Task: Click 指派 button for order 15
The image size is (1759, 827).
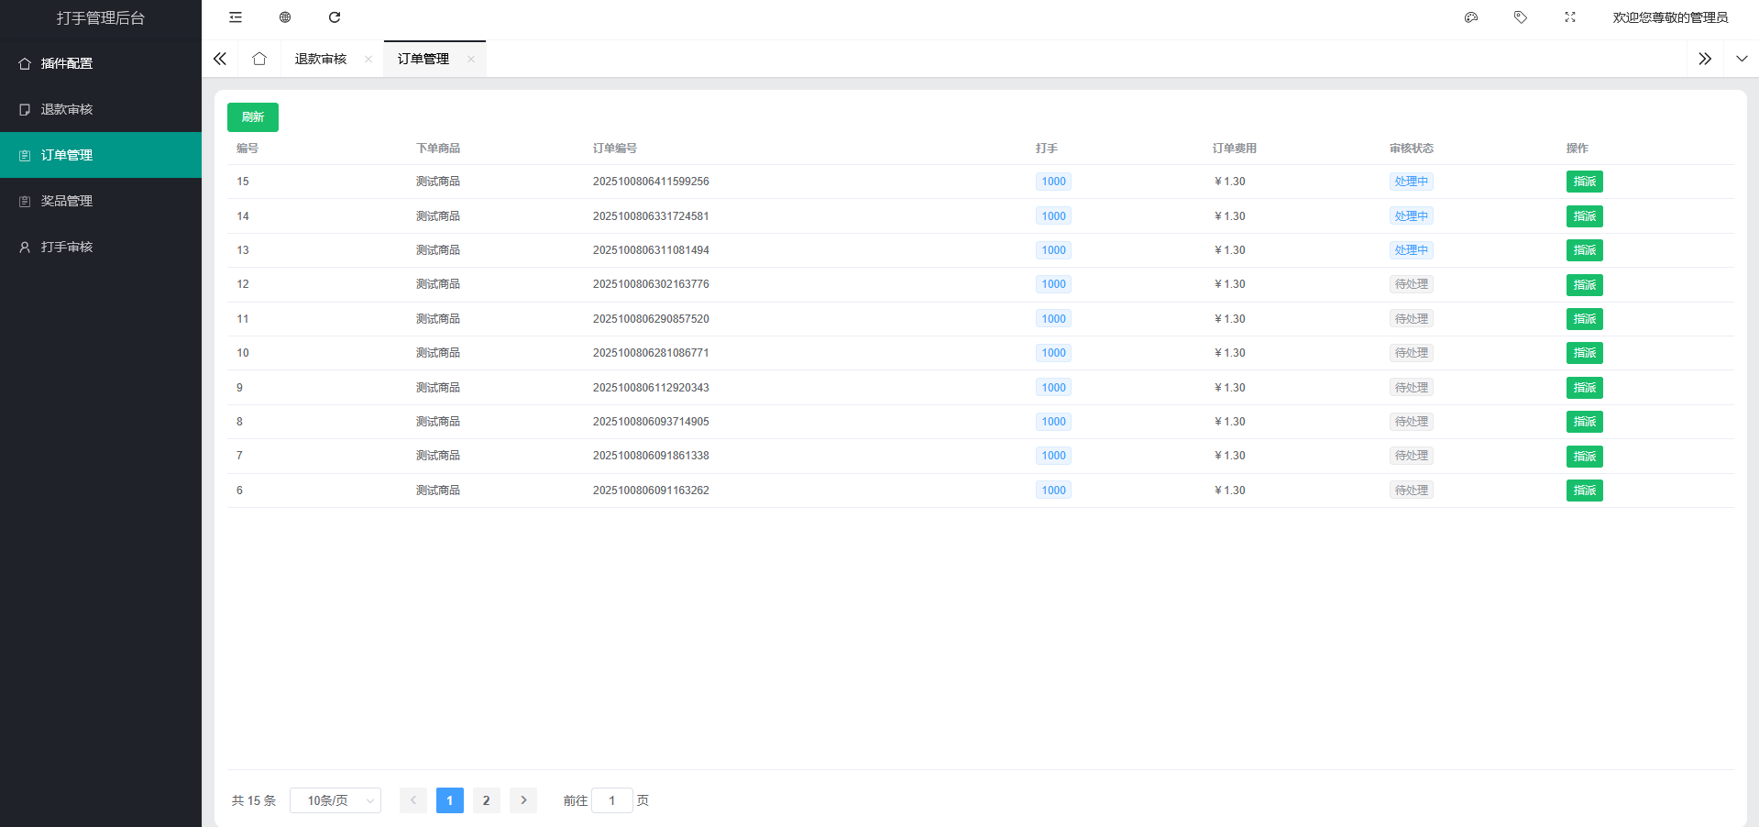Action: point(1584,182)
